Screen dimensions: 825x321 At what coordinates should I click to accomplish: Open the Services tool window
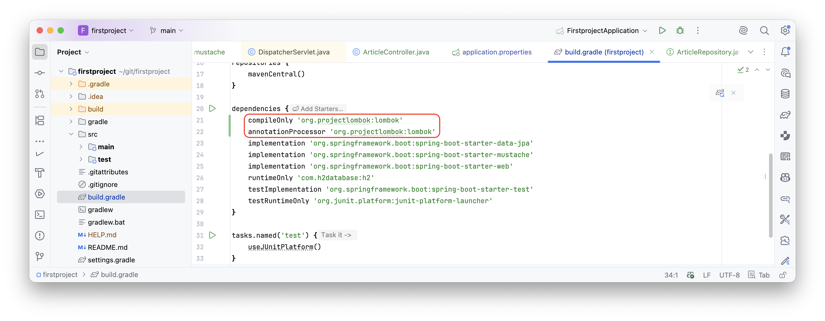pyautogui.click(x=40, y=194)
